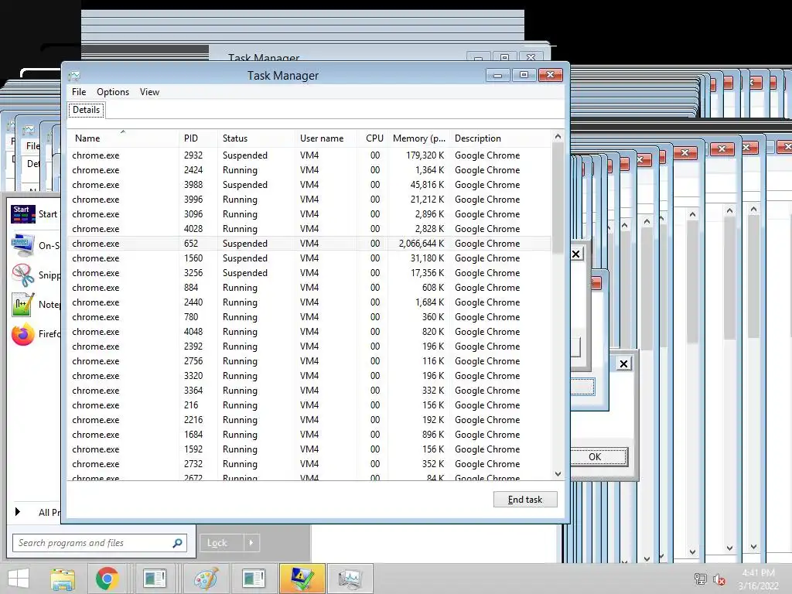Open the View menu in Task Manager

(x=149, y=92)
